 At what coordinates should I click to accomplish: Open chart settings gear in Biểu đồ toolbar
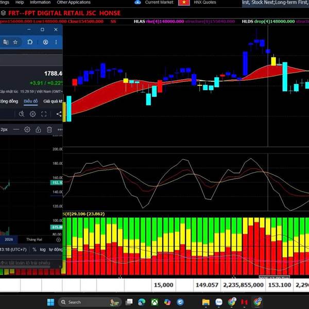[x=33, y=114]
